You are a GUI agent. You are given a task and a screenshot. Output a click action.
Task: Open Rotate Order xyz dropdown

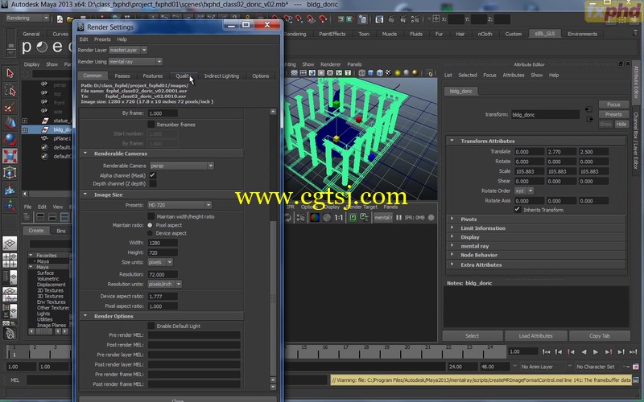[524, 191]
